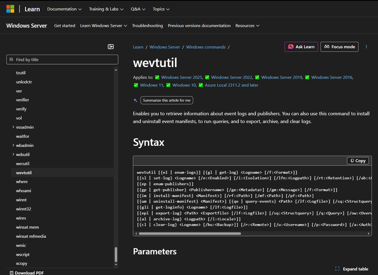Copy the syntax code block
378x275 pixels.
click(x=358, y=161)
